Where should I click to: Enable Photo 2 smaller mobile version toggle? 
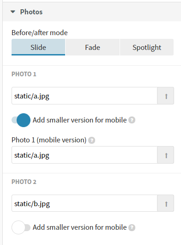point(21,227)
